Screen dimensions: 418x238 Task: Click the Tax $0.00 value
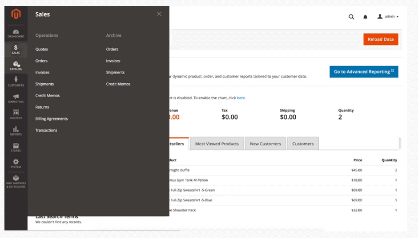coord(229,117)
